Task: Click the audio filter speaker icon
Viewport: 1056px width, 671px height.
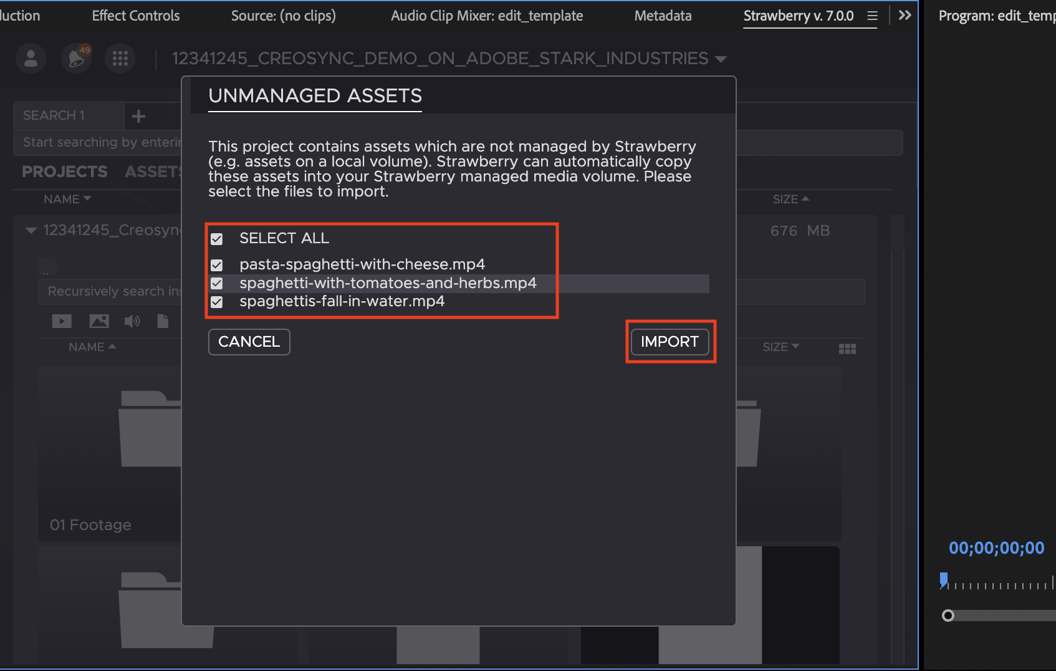Action: tap(132, 321)
